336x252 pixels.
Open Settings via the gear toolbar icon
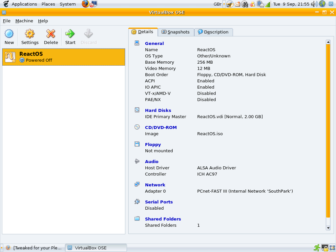[x=30, y=36]
